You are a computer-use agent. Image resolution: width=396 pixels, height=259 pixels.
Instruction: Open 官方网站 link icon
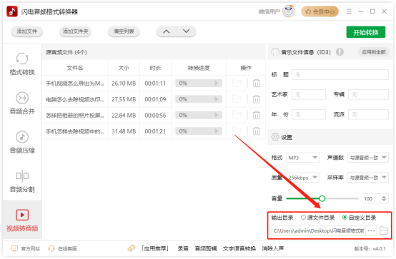coord(14,248)
